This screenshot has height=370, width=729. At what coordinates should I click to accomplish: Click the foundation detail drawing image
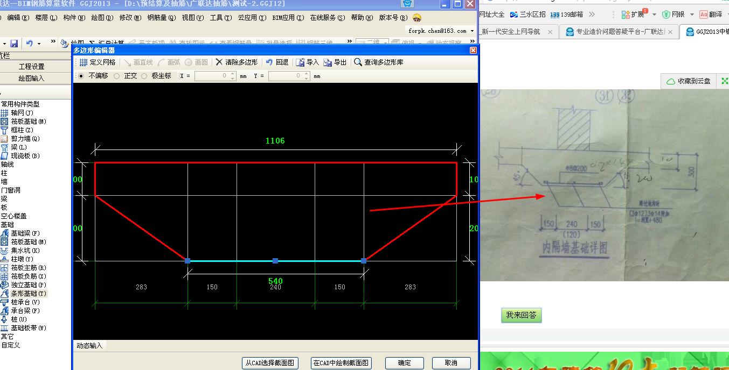[604, 185]
